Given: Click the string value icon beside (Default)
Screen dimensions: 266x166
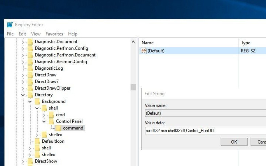Looking at the screenshot, I should pos(144,50).
